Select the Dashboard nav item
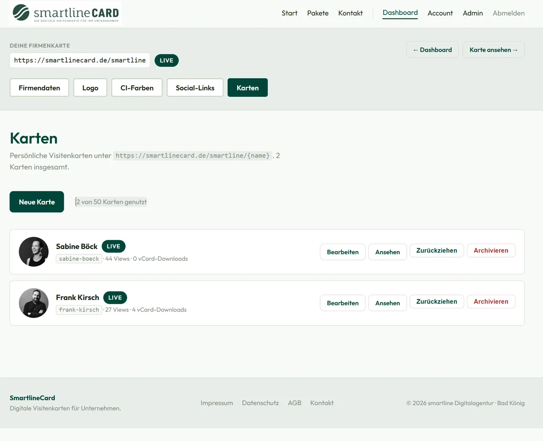 pos(400,13)
